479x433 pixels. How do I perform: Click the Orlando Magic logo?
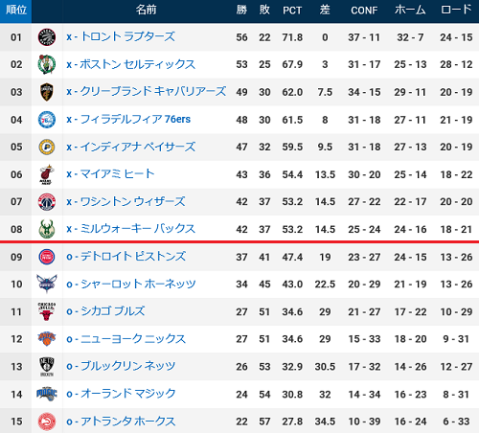pos(47,394)
